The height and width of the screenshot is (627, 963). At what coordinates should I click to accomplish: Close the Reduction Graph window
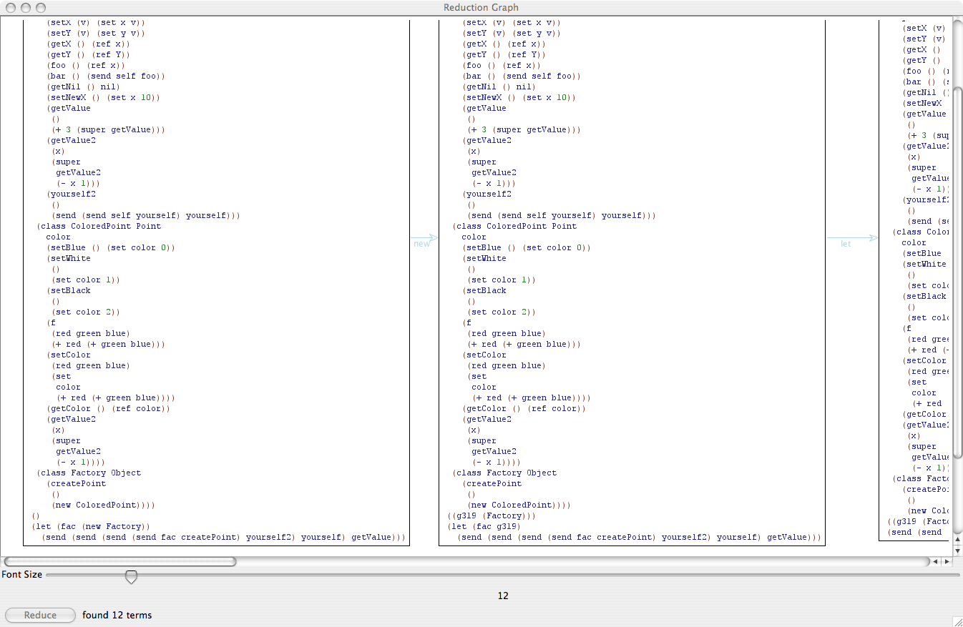coord(10,8)
